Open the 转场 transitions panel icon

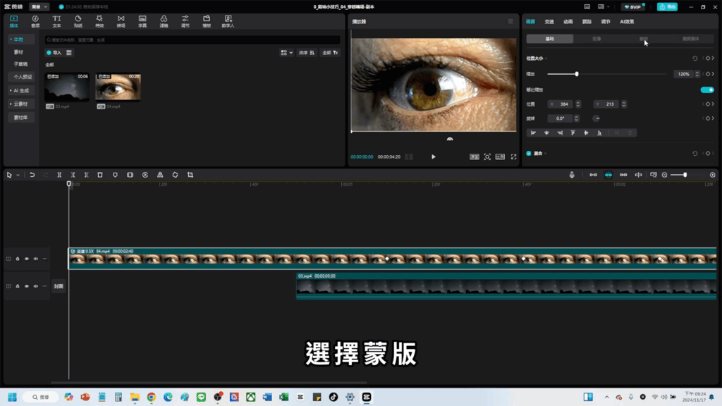[x=121, y=21]
